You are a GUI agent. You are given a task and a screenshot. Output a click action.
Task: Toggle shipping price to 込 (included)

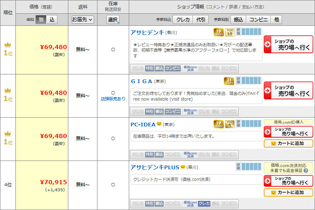click(x=52, y=19)
